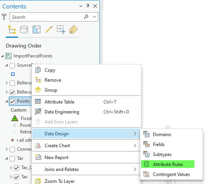Image resolution: width=206 pixels, height=184 pixels.
Task: Switch to List By Data Source icon
Action: coord(24,30)
